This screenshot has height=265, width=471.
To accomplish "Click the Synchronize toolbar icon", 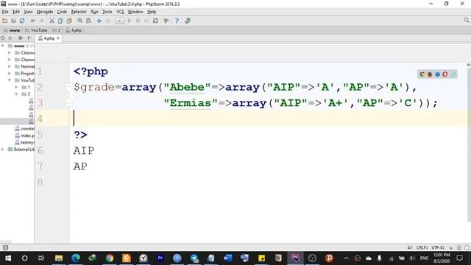I will tap(22, 21).
